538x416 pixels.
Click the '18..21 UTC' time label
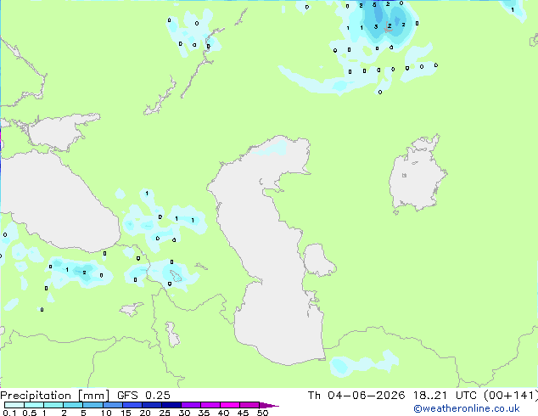click(445, 396)
